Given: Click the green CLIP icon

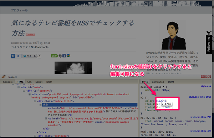Looking at the screenshot, I should [x=54, y=56].
